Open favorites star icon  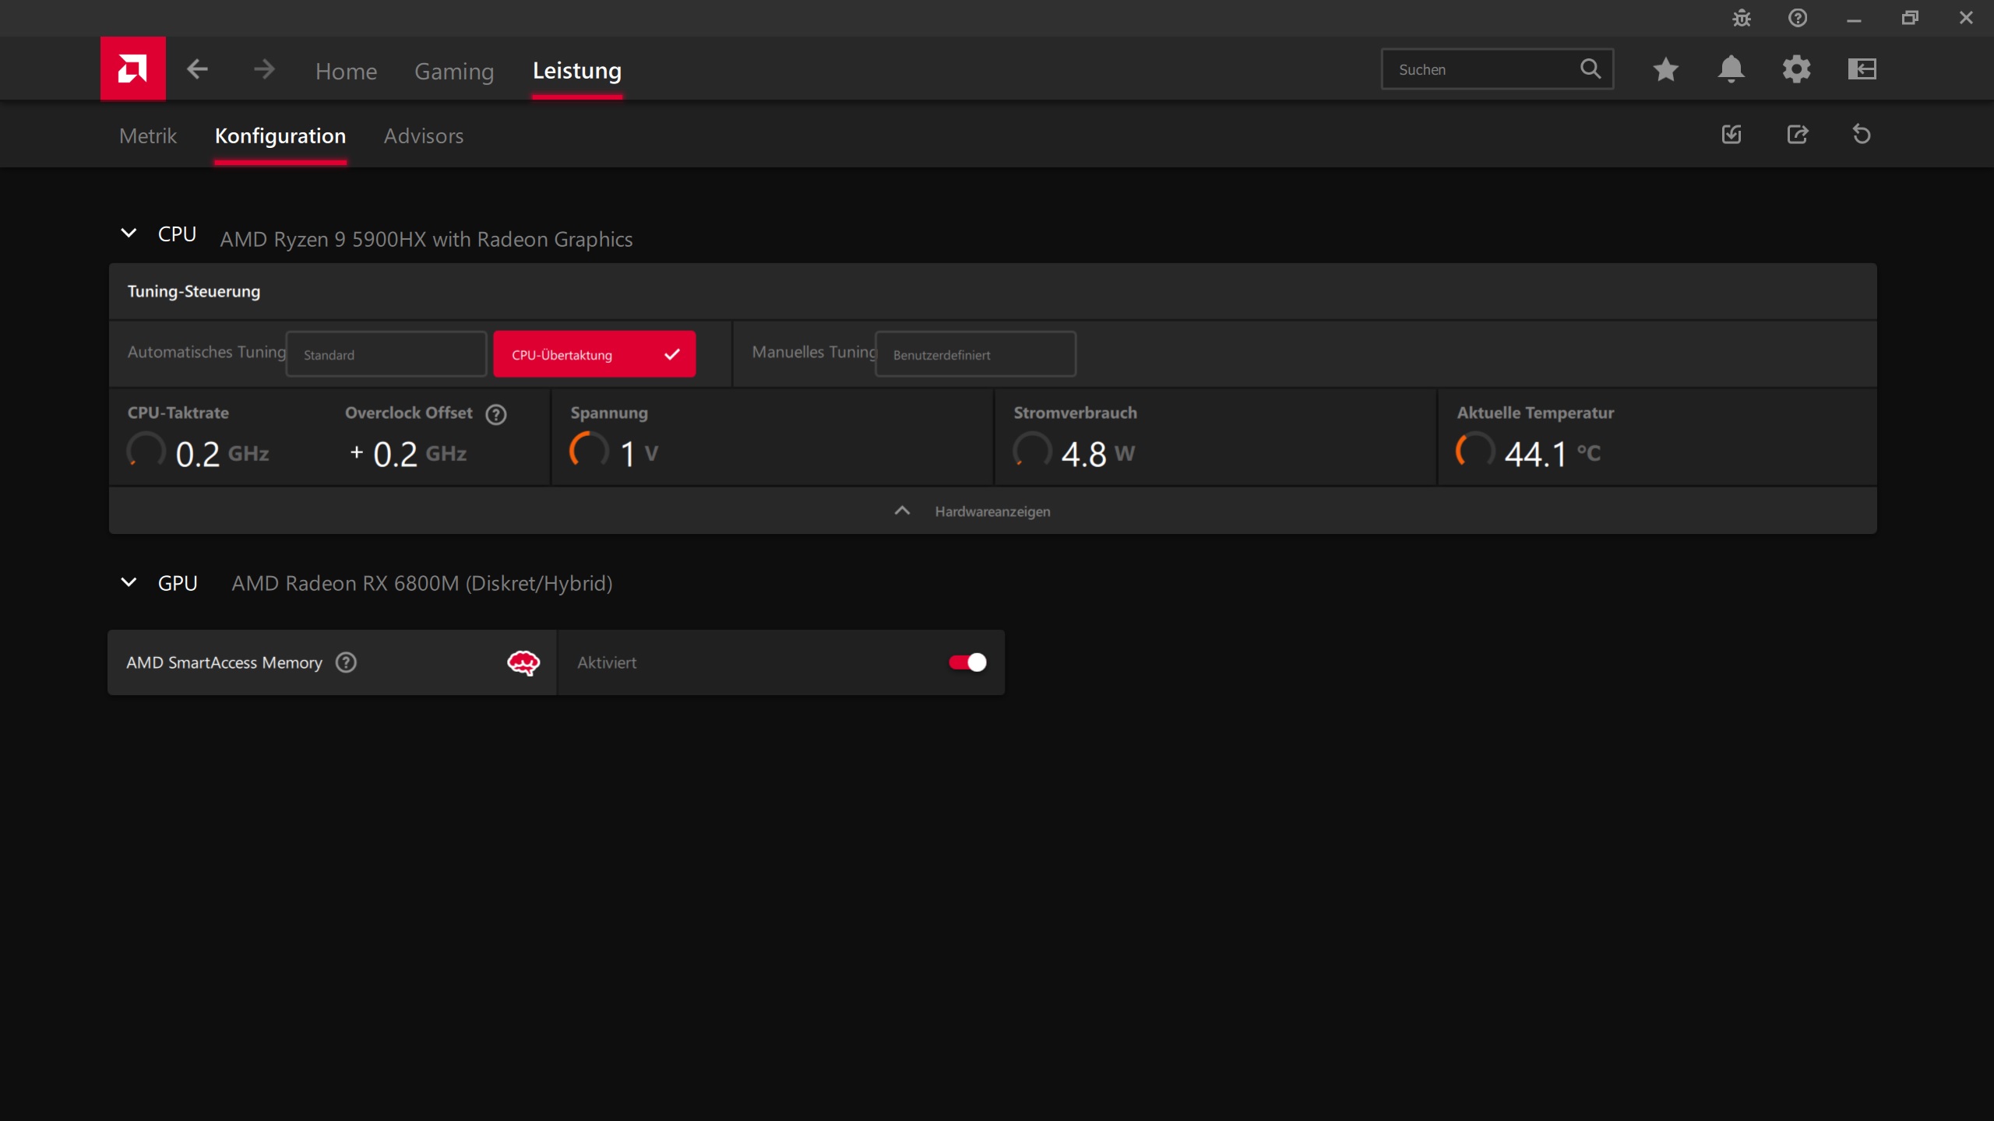tap(1665, 69)
